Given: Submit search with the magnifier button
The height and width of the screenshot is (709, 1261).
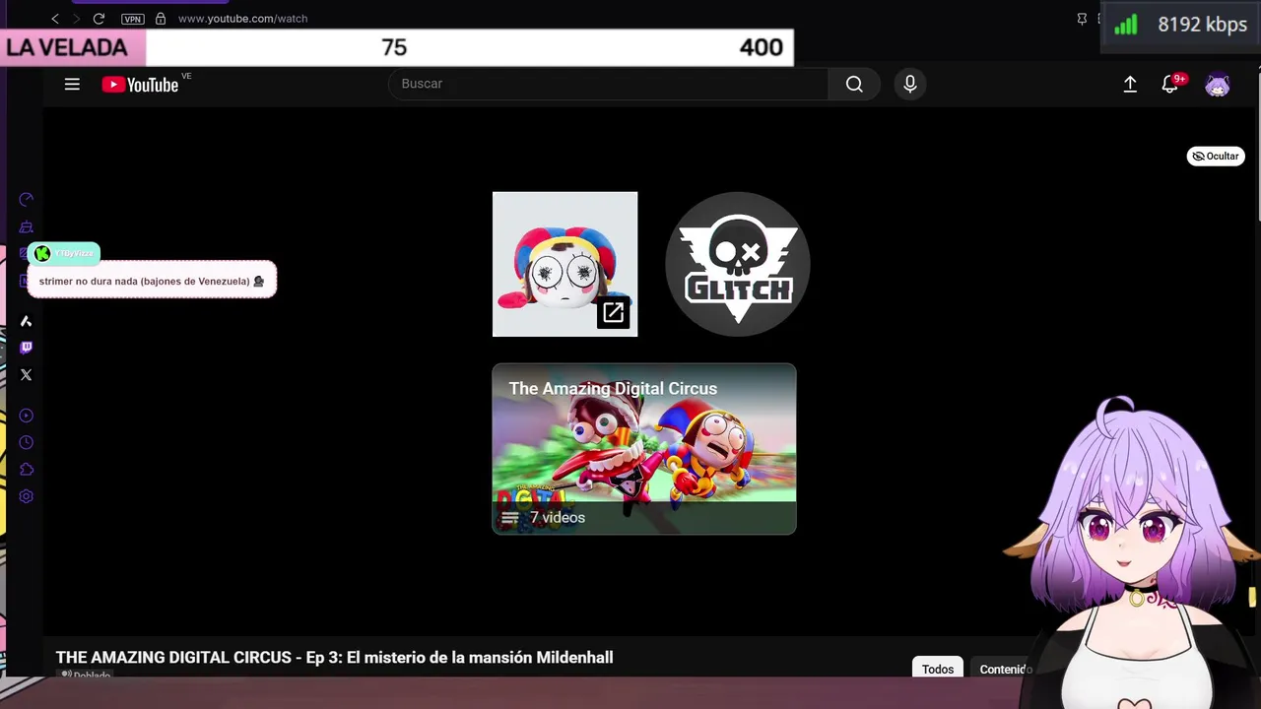Looking at the screenshot, I should tap(854, 84).
